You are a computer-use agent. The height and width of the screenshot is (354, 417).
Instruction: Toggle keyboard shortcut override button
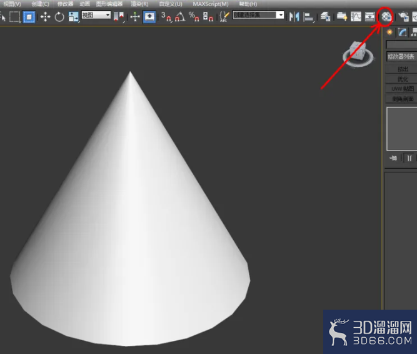click(149, 17)
